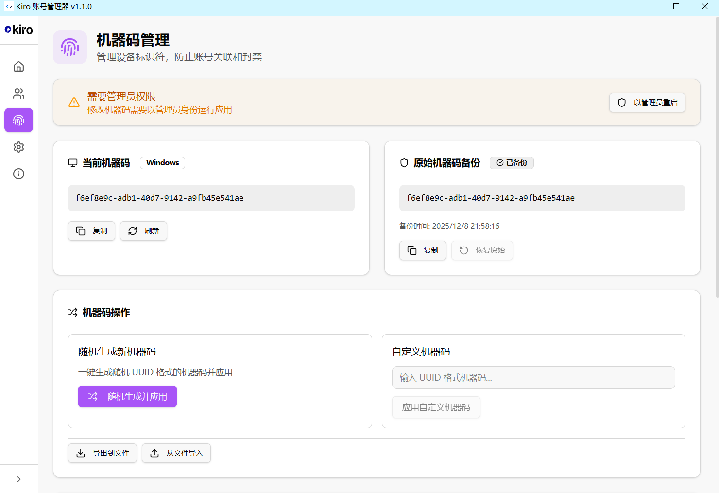Click the Windows platform badge

pos(162,163)
